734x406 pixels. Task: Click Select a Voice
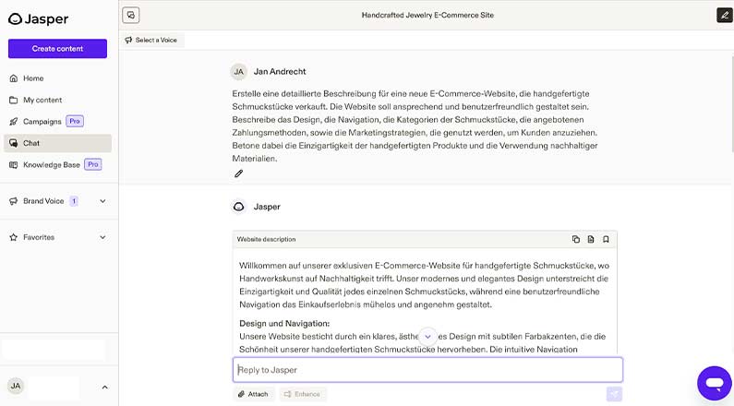[x=151, y=41]
